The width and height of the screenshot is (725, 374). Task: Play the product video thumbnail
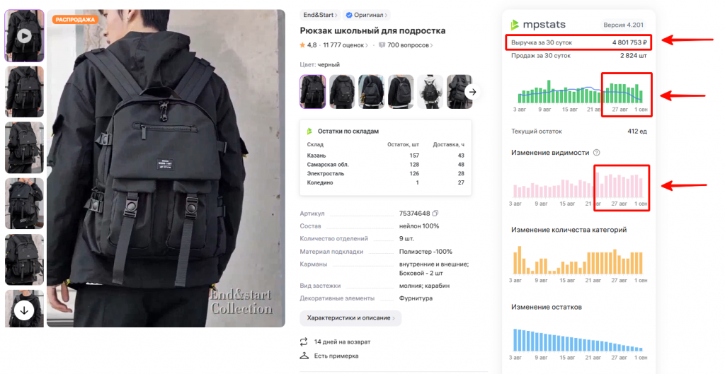(x=24, y=35)
